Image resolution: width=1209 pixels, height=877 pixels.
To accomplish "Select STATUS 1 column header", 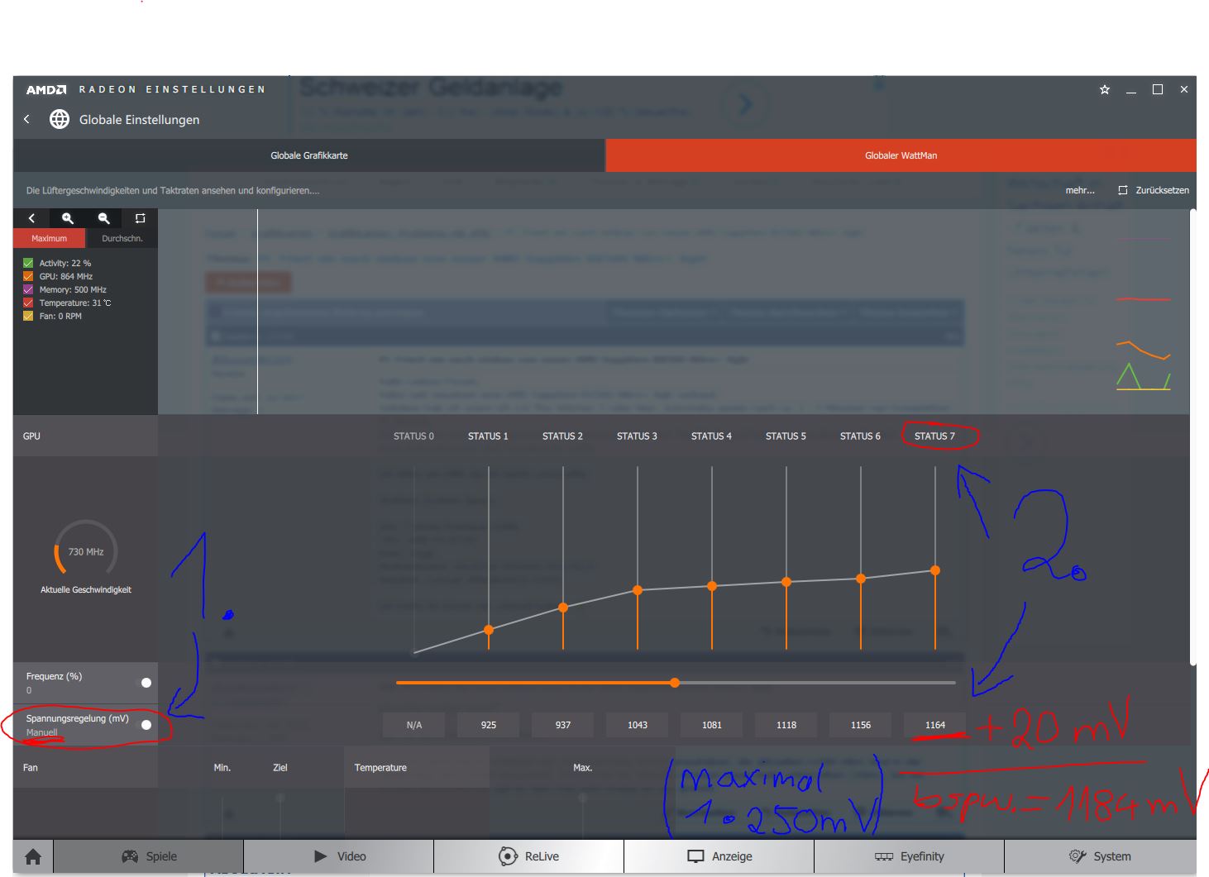I will pyautogui.click(x=488, y=436).
